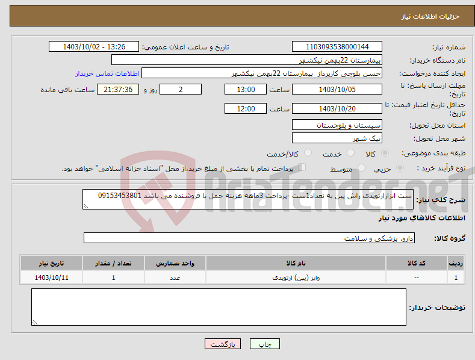
Task: Click the price validity date 1403/10/20
Action: 337,108
